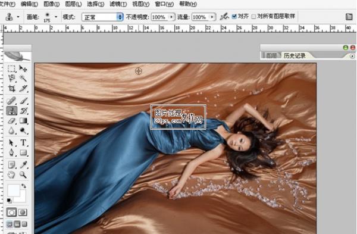Select the Shape tool
Image resolution: width=357 pixels, height=234 pixels.
click(23, 152)
